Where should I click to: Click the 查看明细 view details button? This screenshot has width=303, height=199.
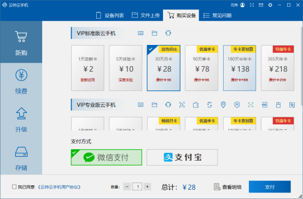pyautogui.click(x=228, y=187)
